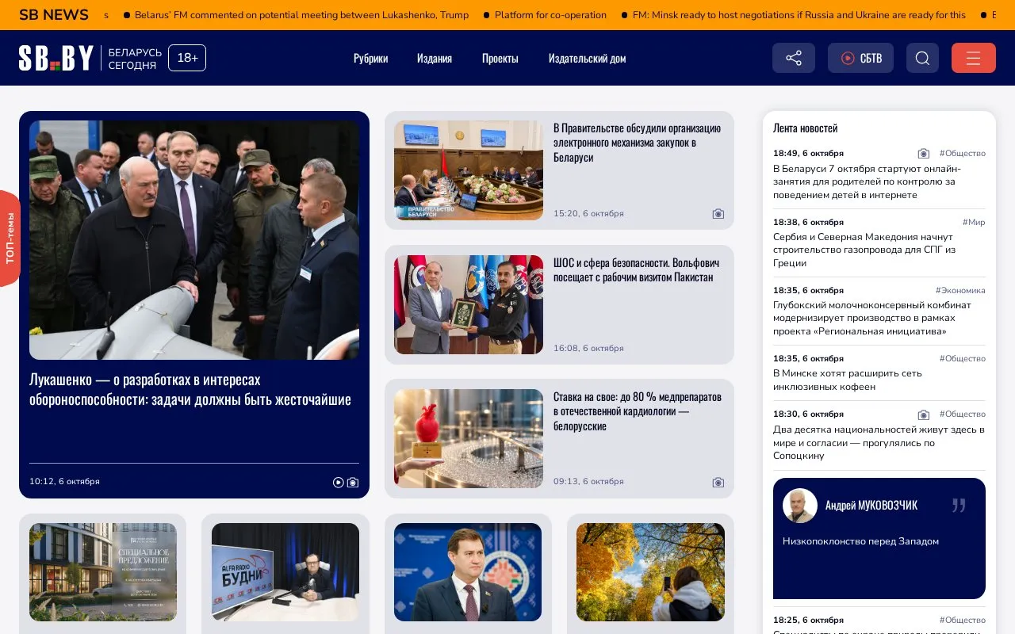1015x634 pixels.
Task: Click the camera icon on Lukashenko article
Action: tap(353, 482)
